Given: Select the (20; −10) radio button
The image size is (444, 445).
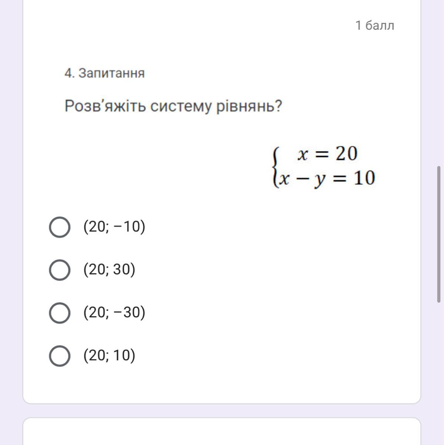Looking at the screenshot, I should 60,227.
